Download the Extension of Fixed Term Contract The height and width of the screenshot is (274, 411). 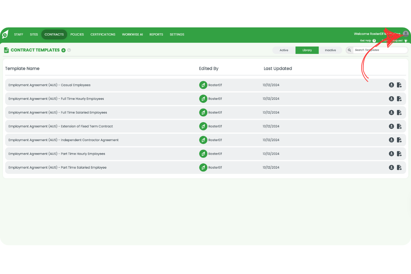click(x=391, y=126)
